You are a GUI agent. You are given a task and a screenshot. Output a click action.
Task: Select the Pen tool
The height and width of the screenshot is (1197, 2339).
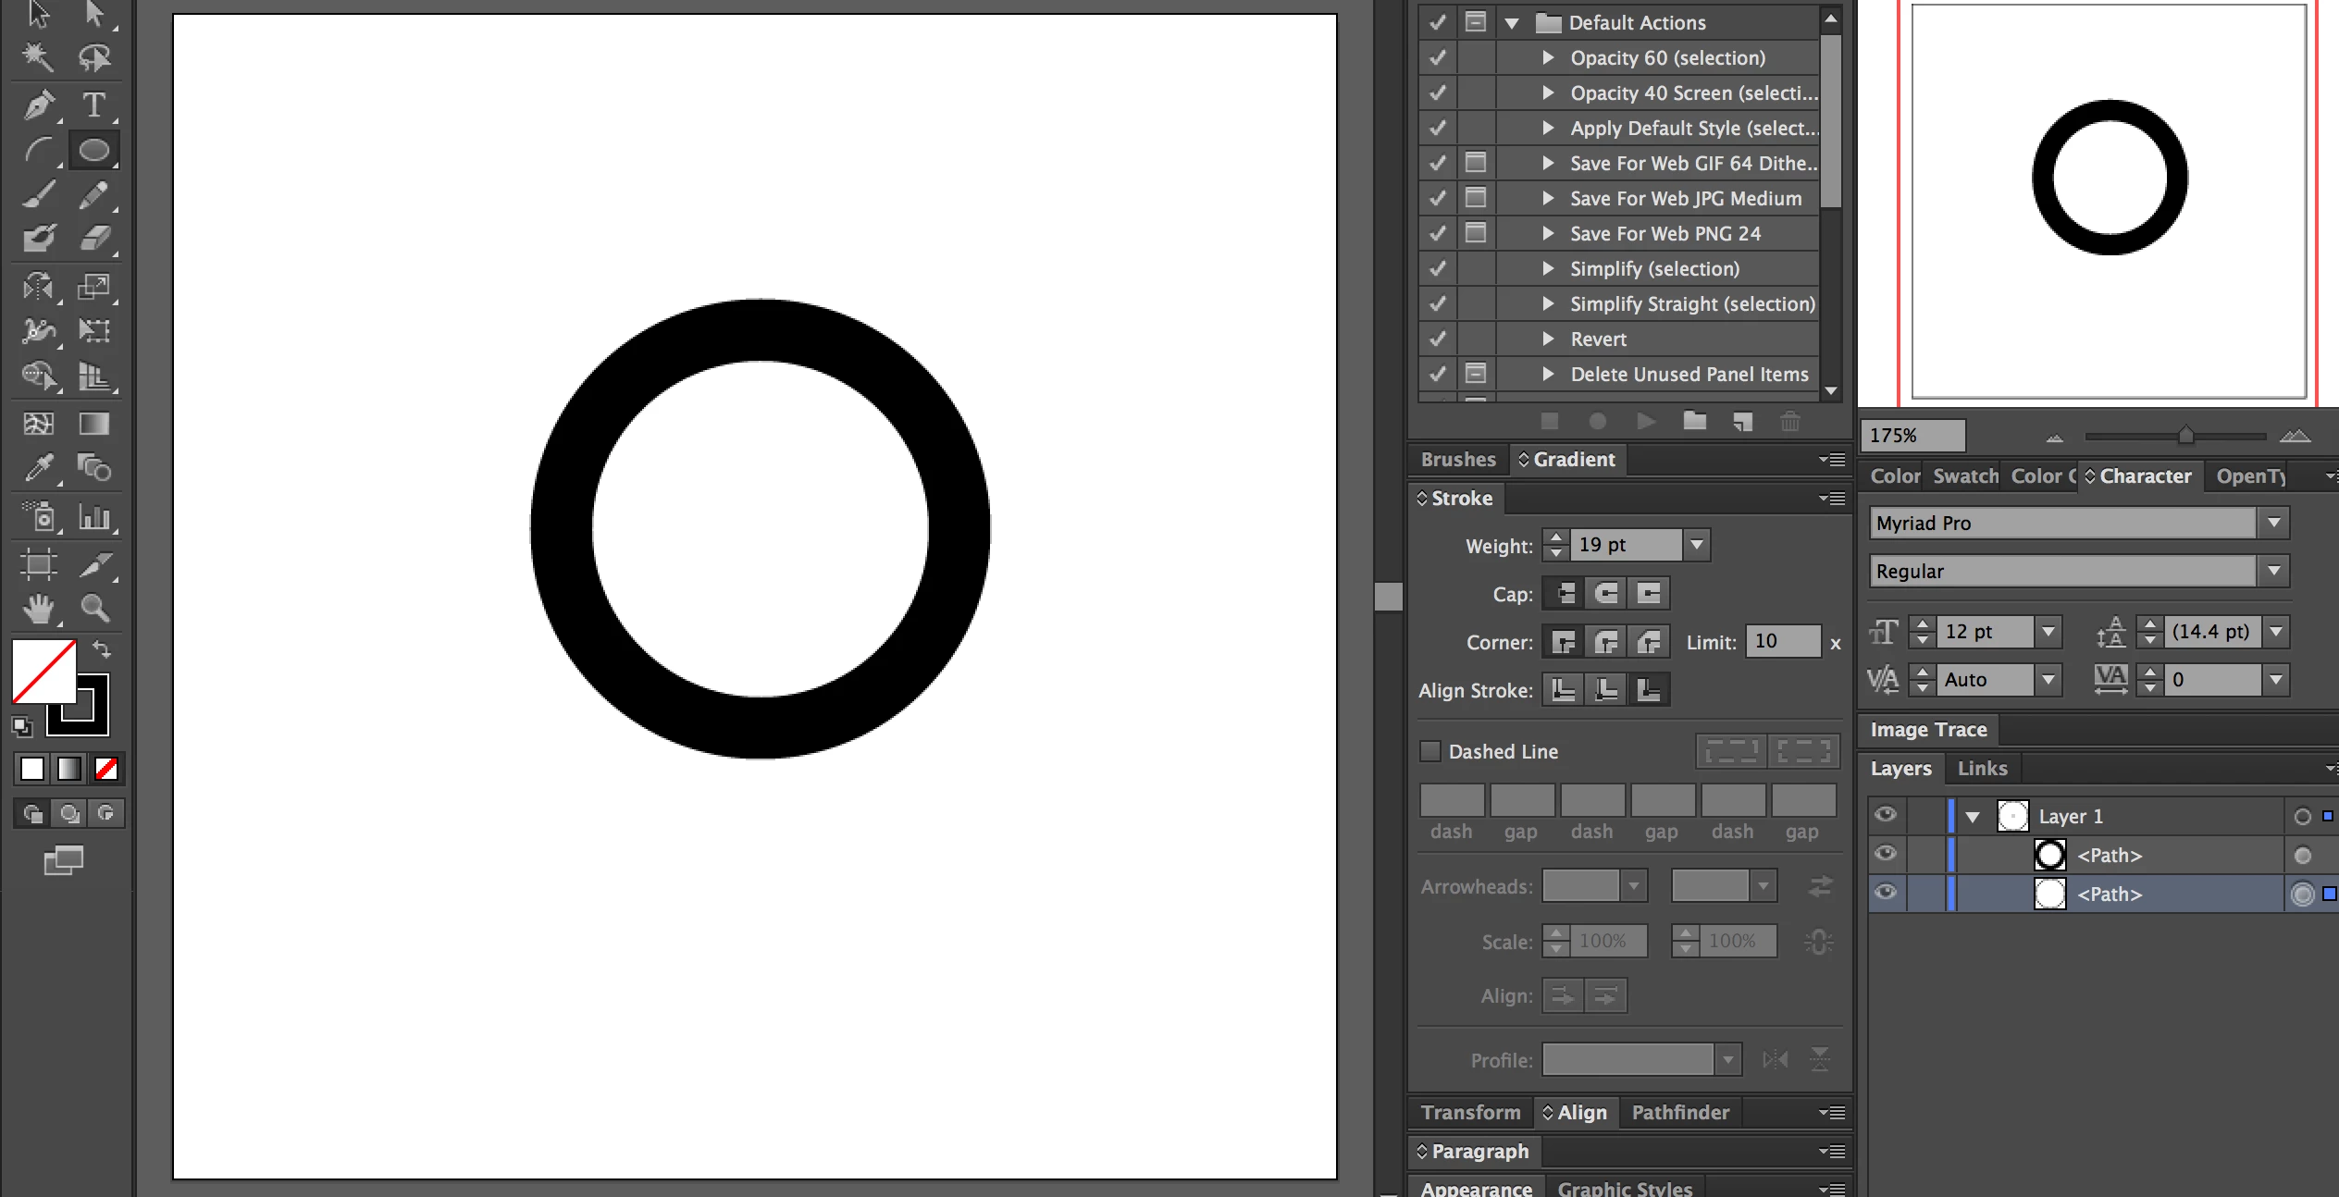(39, 105)
